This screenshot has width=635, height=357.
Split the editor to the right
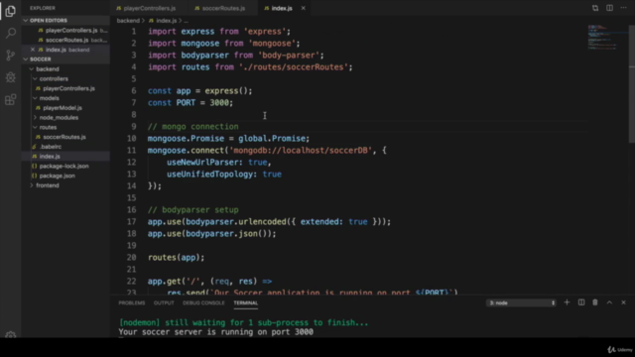609,8
